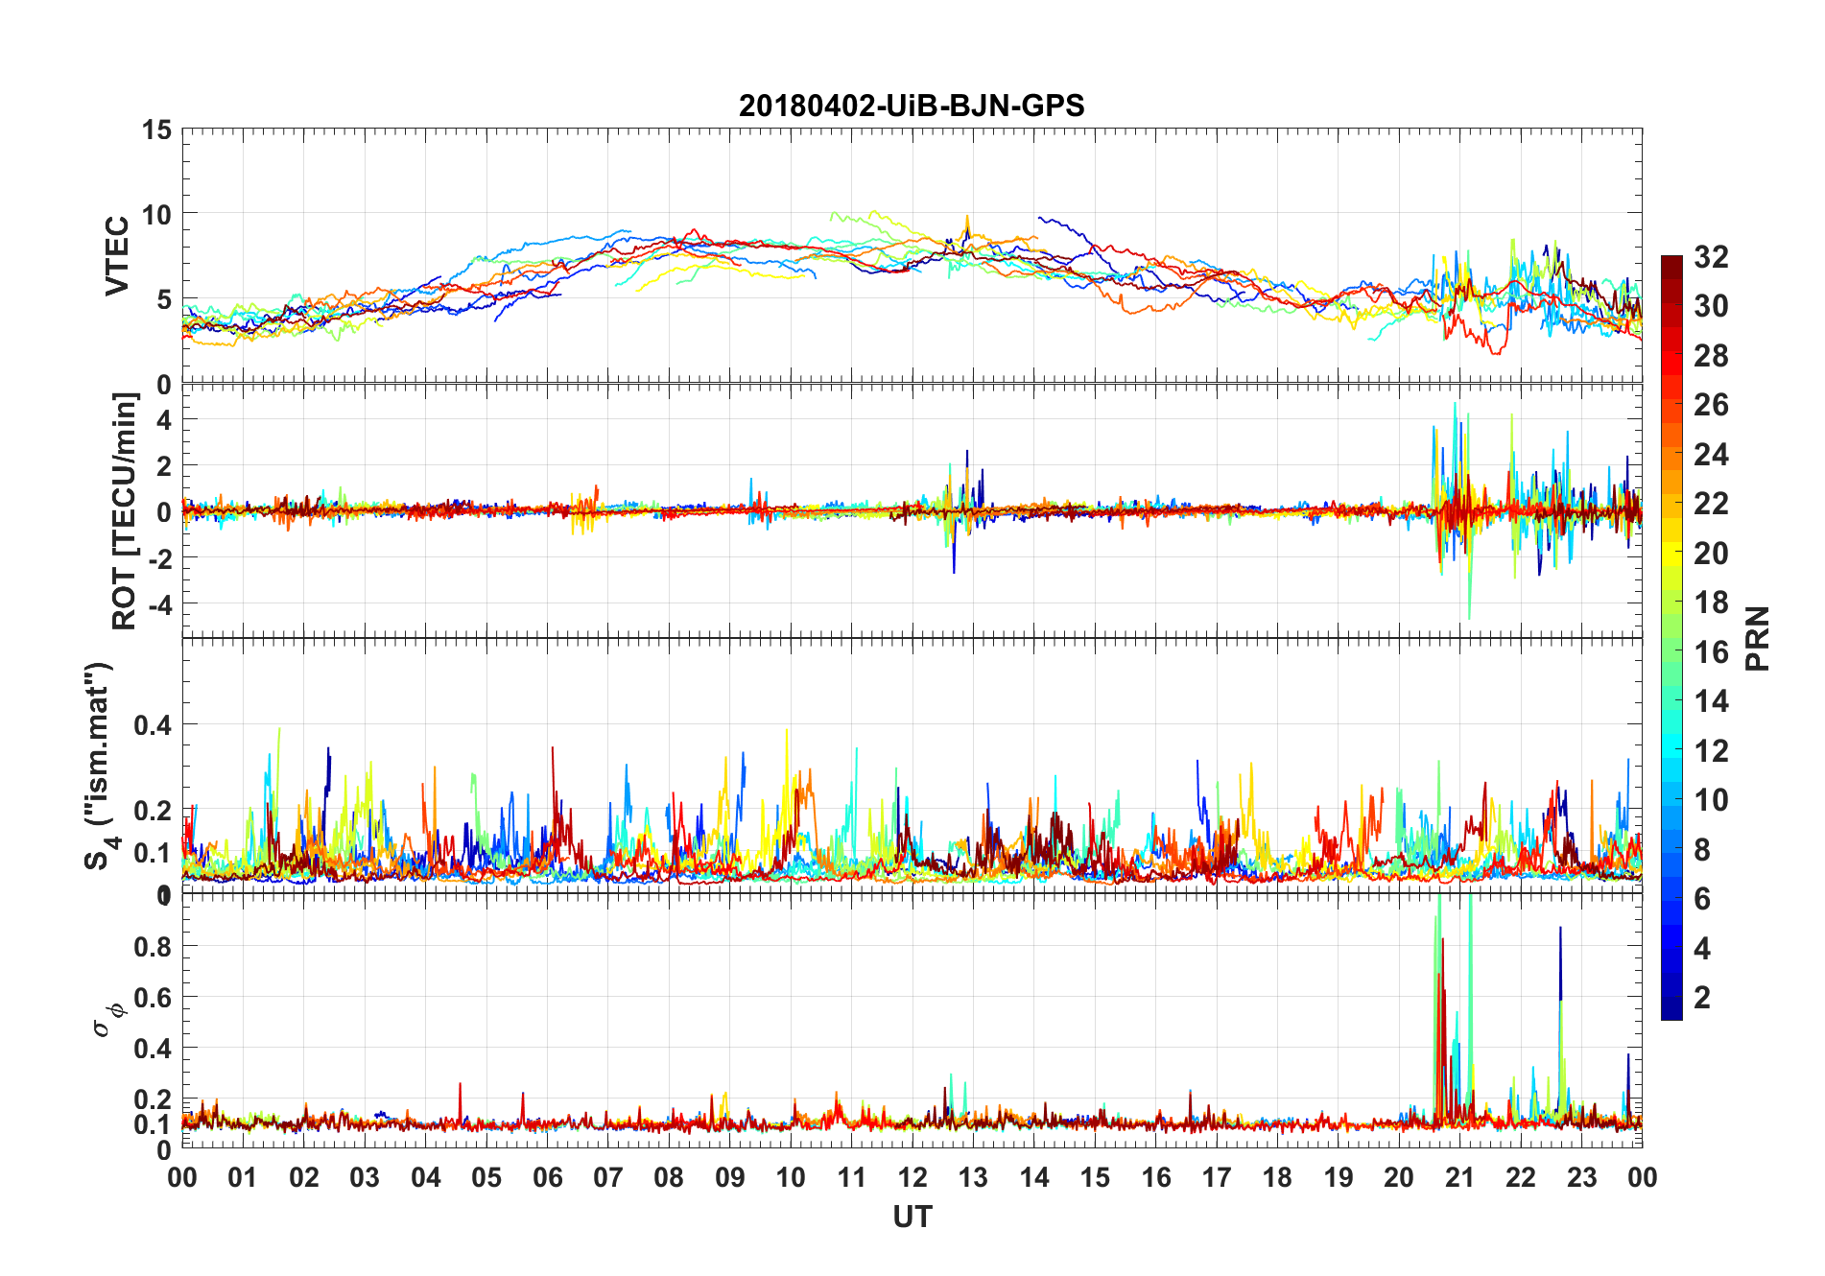Click the ROT [TECU/min] axis label

125,510
